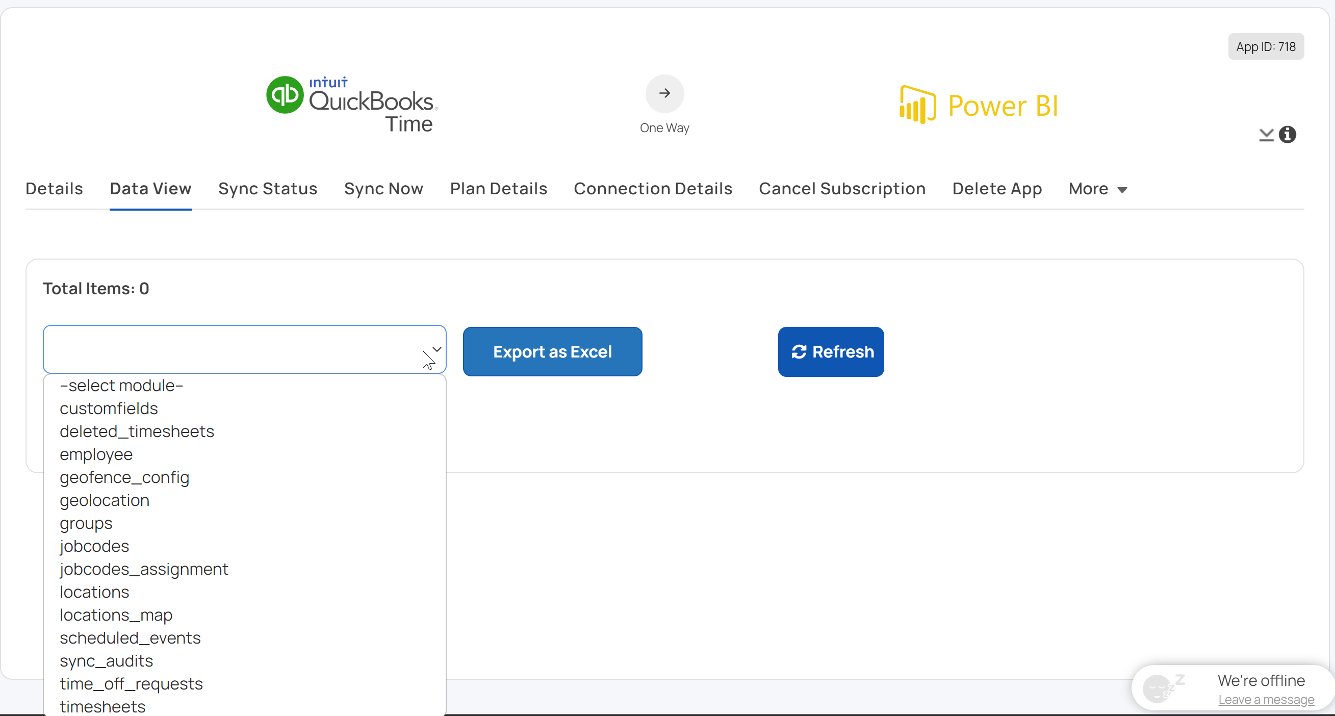Click the QuickBooks Time logo
The width and height of the screenshot is (1335, 716).
click(352, 105)
